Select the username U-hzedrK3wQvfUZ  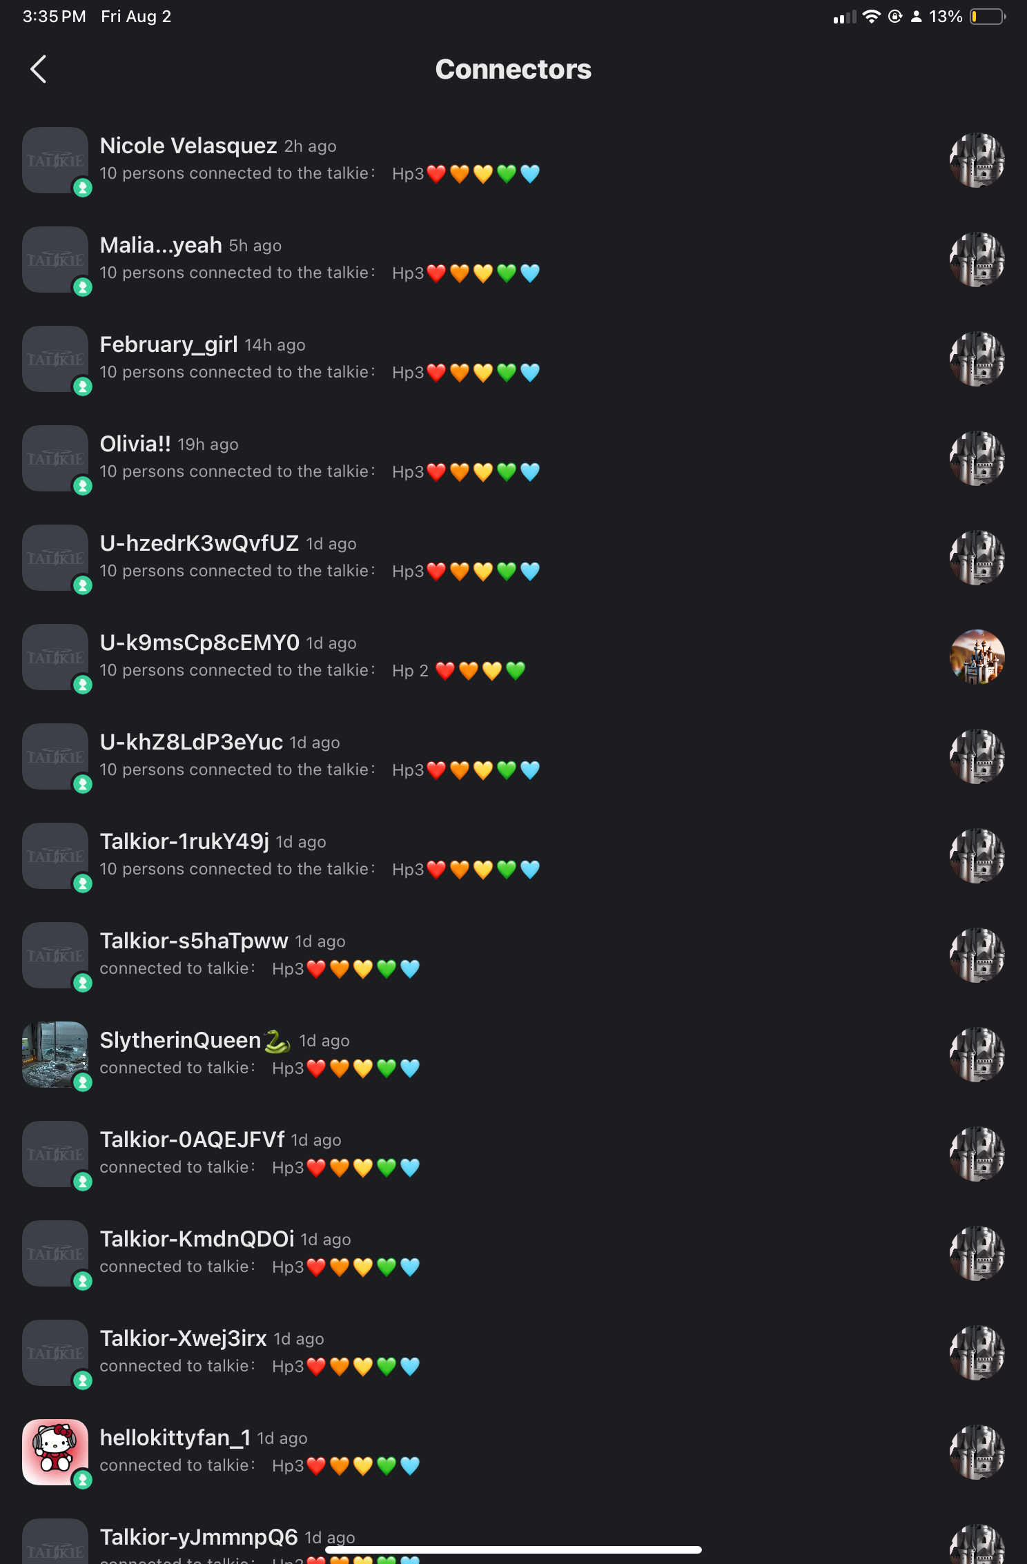[x=199, y=543]
